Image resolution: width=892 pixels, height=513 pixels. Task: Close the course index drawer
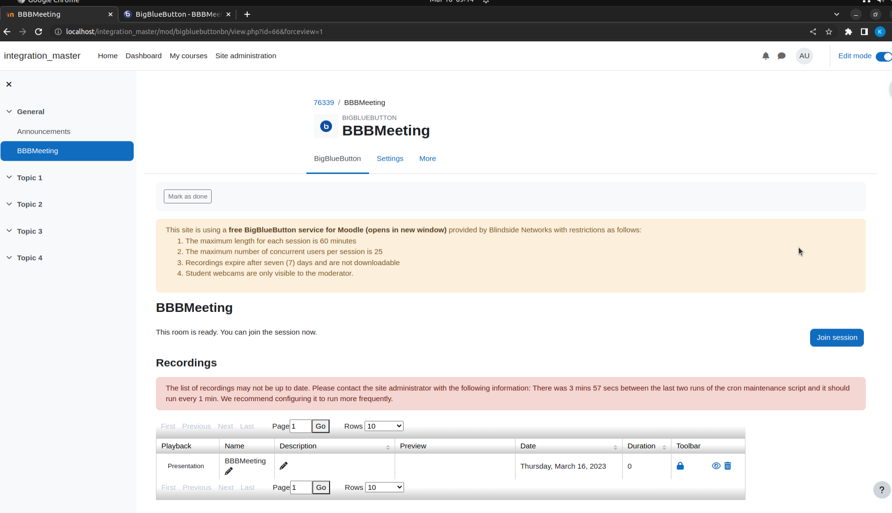[x=9, y=84]
